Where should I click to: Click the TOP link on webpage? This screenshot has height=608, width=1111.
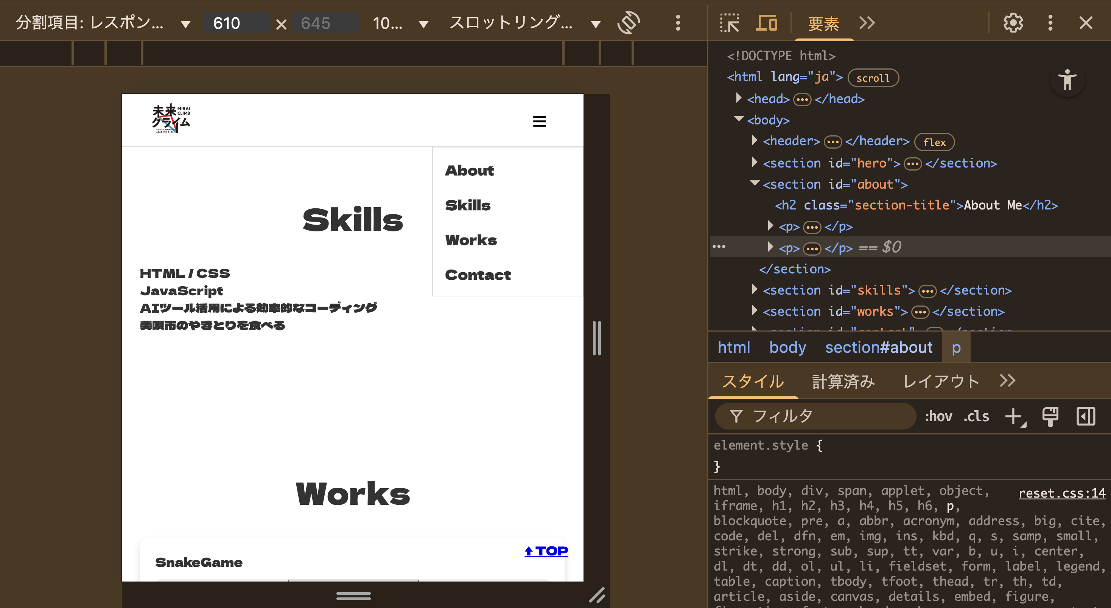coord(546,551)
